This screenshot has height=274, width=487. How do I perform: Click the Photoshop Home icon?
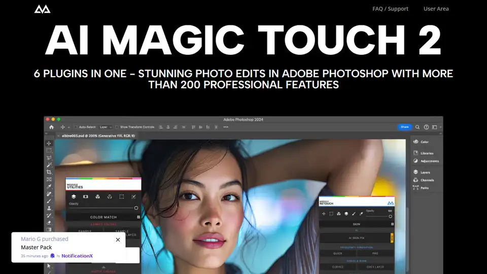(x=51, y=127)
